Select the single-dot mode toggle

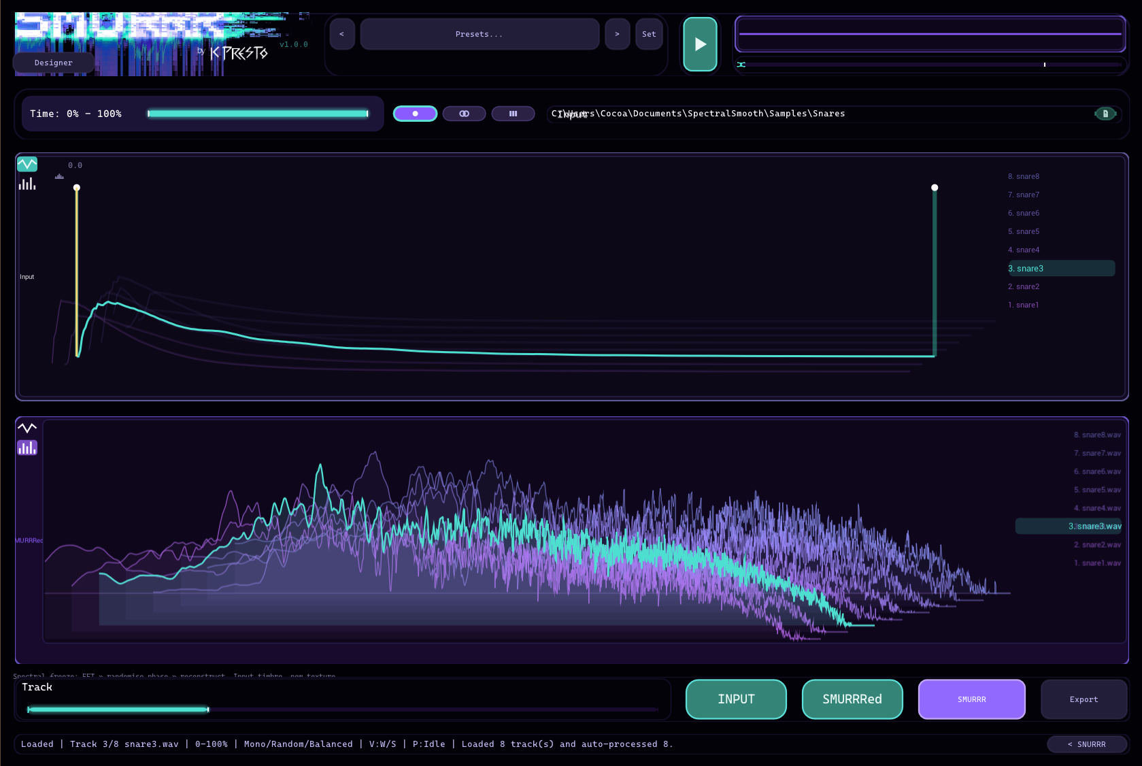coord(415,114)
